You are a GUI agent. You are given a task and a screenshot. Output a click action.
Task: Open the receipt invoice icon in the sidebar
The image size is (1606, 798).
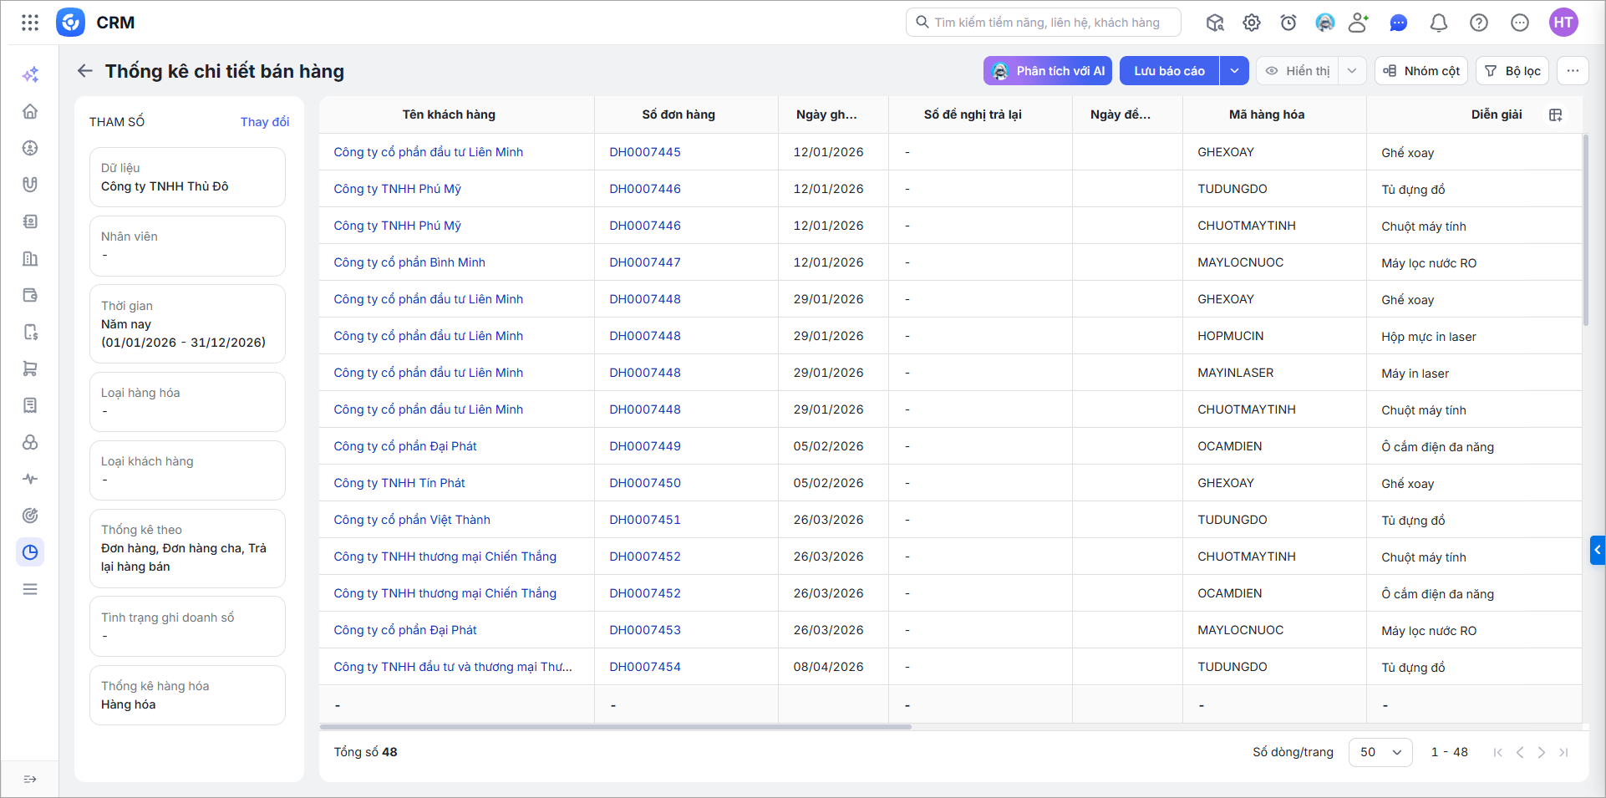tap(30, 405)
